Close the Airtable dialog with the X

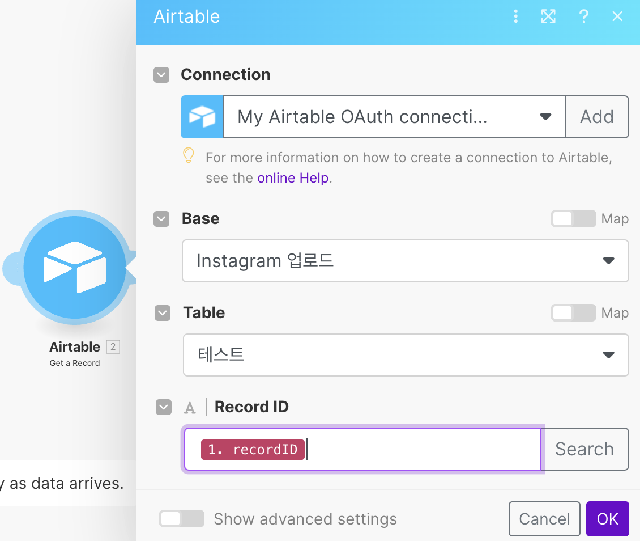[617, 16]
